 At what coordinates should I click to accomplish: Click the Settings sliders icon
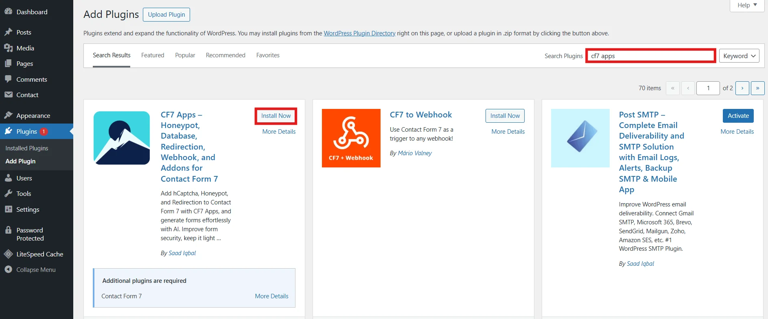point(8,209)
